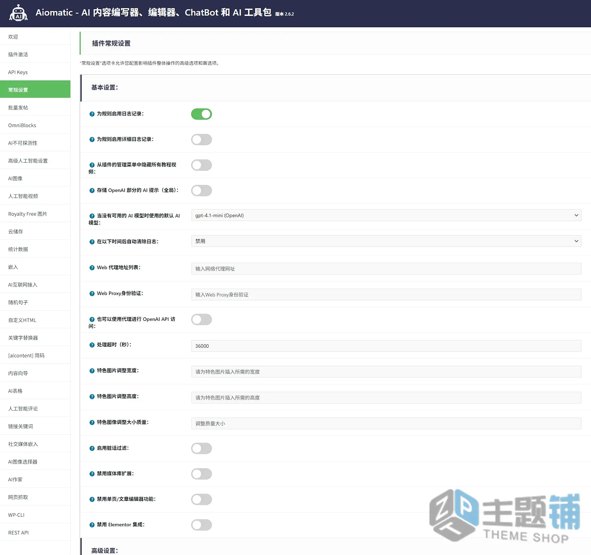Toggle 隐藏所有教程视频 switch on

pos(202,165)
